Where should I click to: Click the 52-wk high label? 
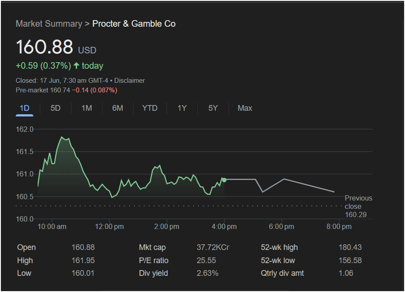click(279, 247)
